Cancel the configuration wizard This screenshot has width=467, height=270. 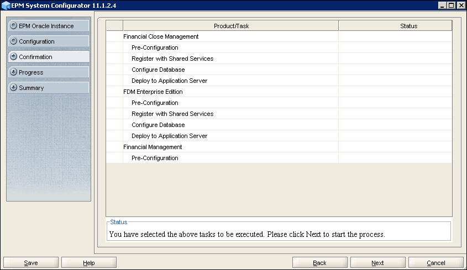(x=435, y=263)
